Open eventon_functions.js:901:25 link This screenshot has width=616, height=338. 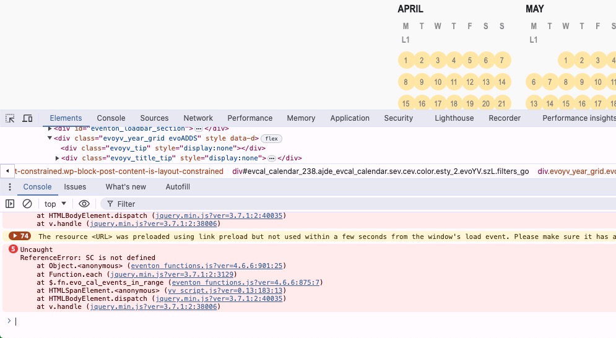206,266
